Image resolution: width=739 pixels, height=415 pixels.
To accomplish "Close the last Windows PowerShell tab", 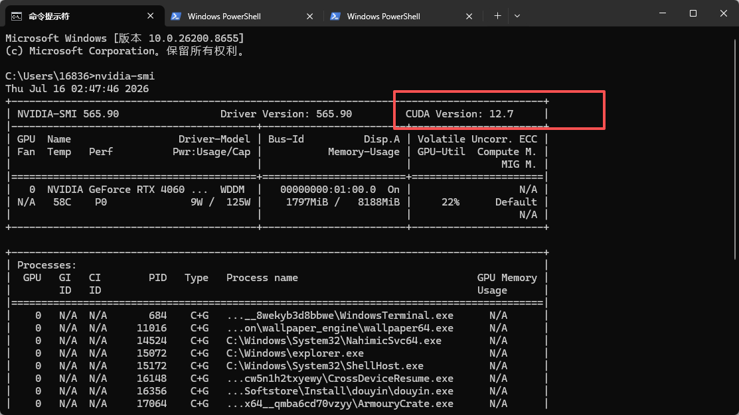I will (x=469, y=16).
